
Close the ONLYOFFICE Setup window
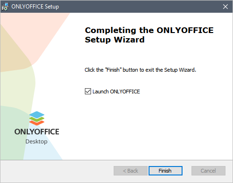tap(225, 7)
